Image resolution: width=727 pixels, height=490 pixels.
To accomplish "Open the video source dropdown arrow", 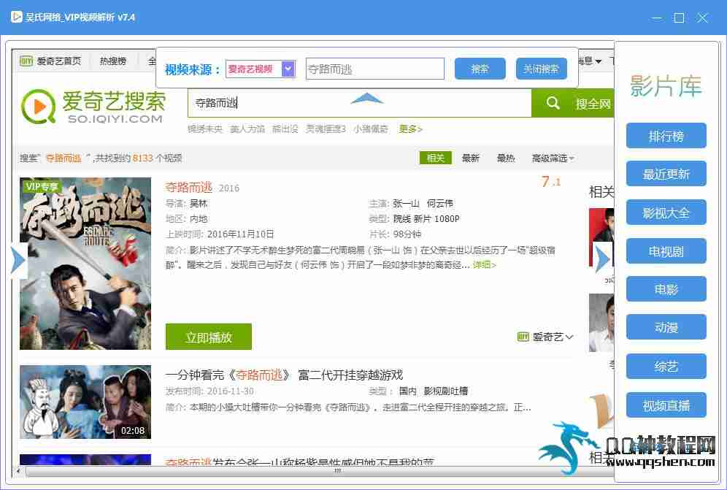I will pos(288,69).
